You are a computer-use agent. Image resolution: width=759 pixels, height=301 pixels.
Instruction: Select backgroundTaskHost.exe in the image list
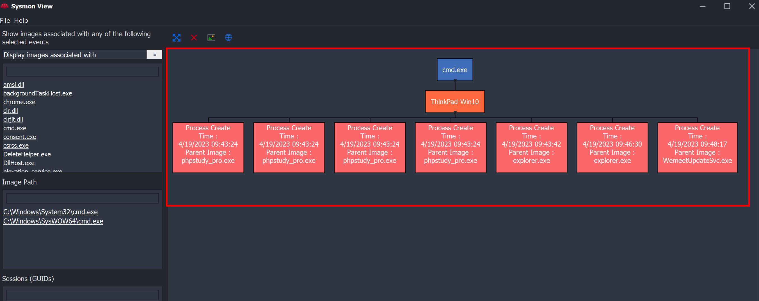point(38,93)
